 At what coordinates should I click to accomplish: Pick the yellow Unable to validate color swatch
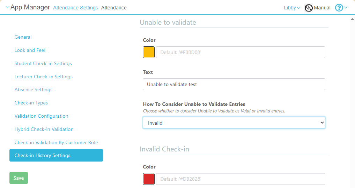pyautogui.click(x=149, y=52)
